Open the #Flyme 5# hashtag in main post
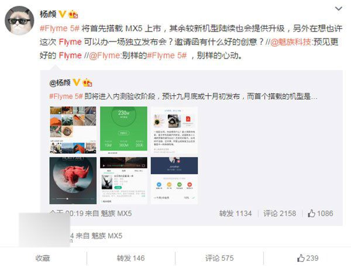Image resolution: width=351 pixels, height=266 pixels. pos(60,29)
